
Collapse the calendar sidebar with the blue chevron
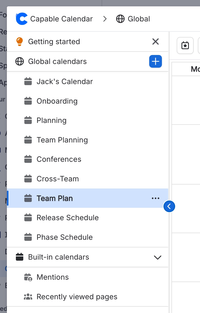pos(169,206)
